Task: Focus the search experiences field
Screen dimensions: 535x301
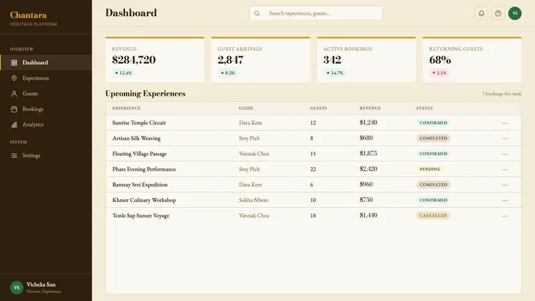Action: tap(316, 13)
